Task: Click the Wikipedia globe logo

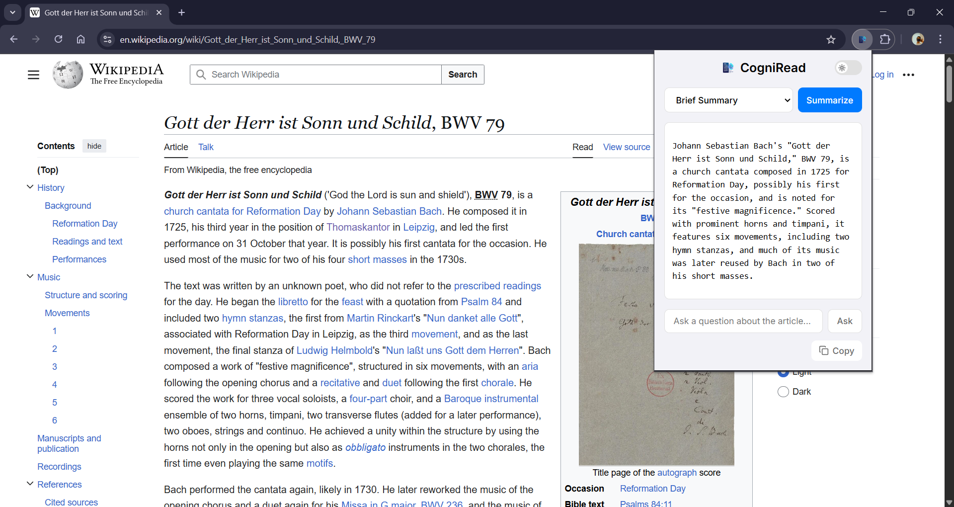Action: click(x=68, y=75)
